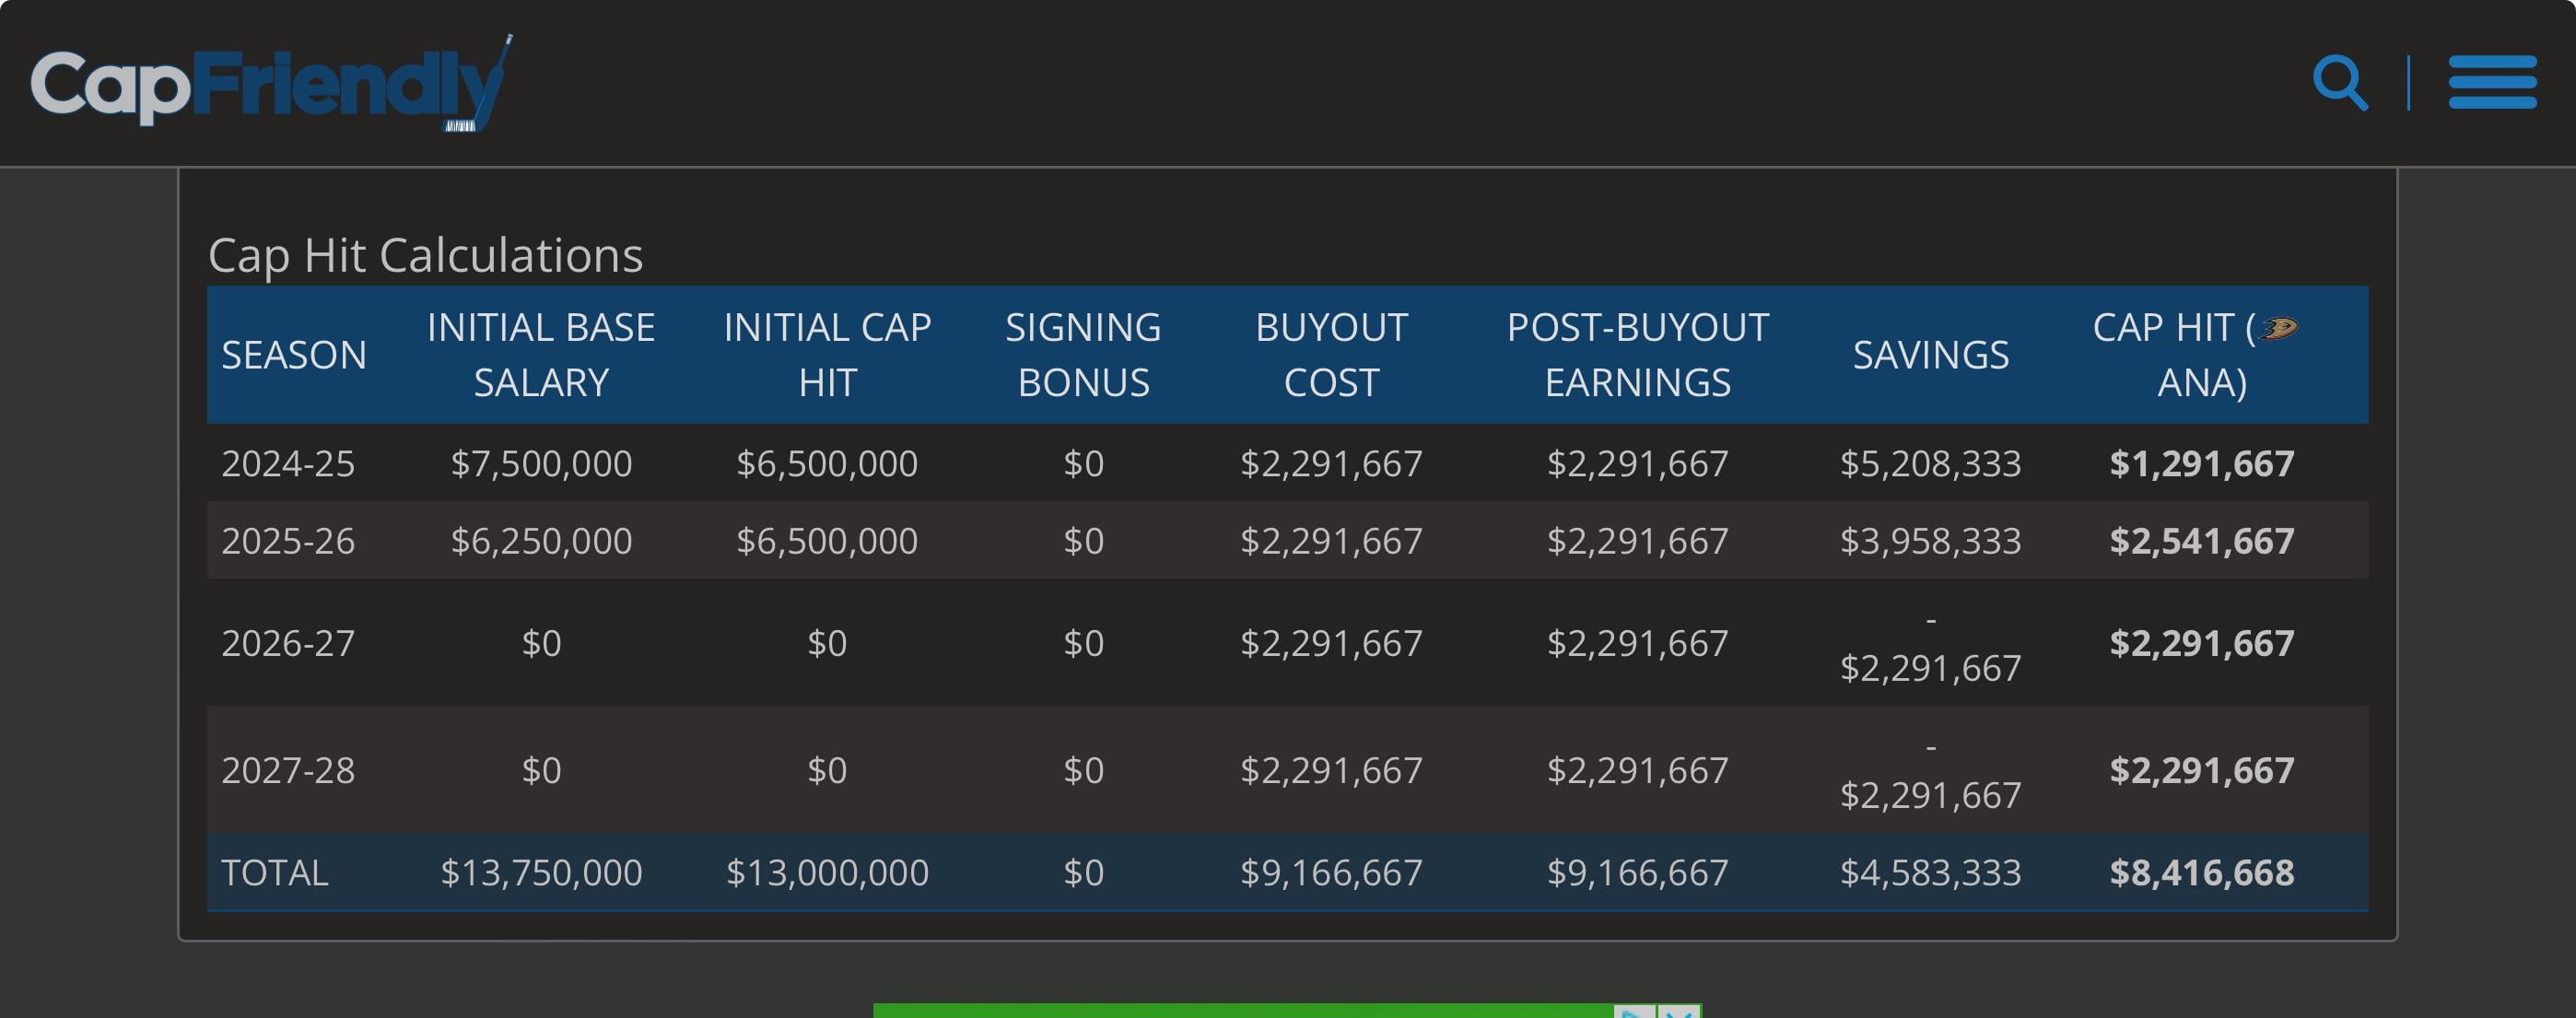The height and width of the screenshot is (1018, 2576).
Task: Click the SIGNING BONUS column header
Action: coord(1083,355)
